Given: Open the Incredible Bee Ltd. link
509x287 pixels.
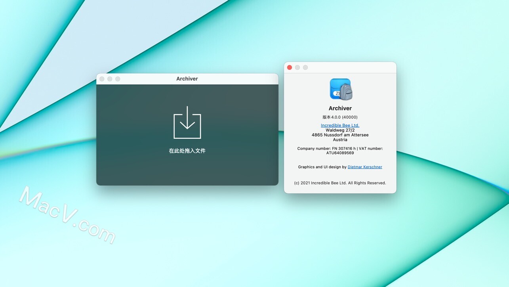Looking at the screenshot, I should pos(340,125).
